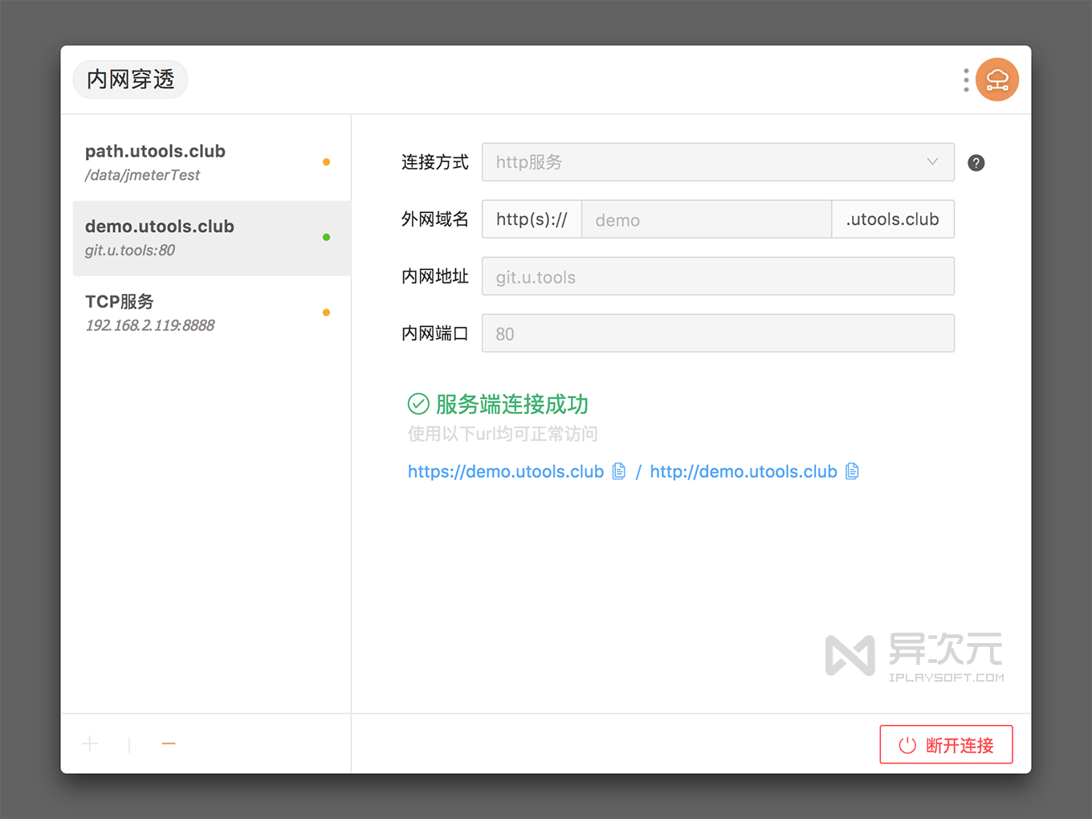Click the power icon inside 断开连接 button

(908, 744)
